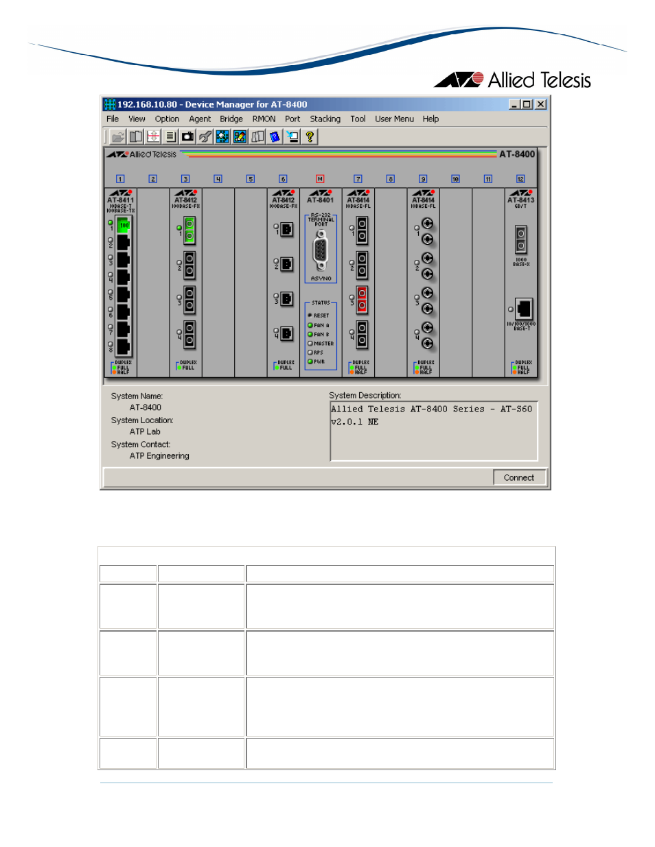655x847 pixels.
Task: Click the wrench tool toolbar icon
Action: pyautogui.click(x=205, y=136)
